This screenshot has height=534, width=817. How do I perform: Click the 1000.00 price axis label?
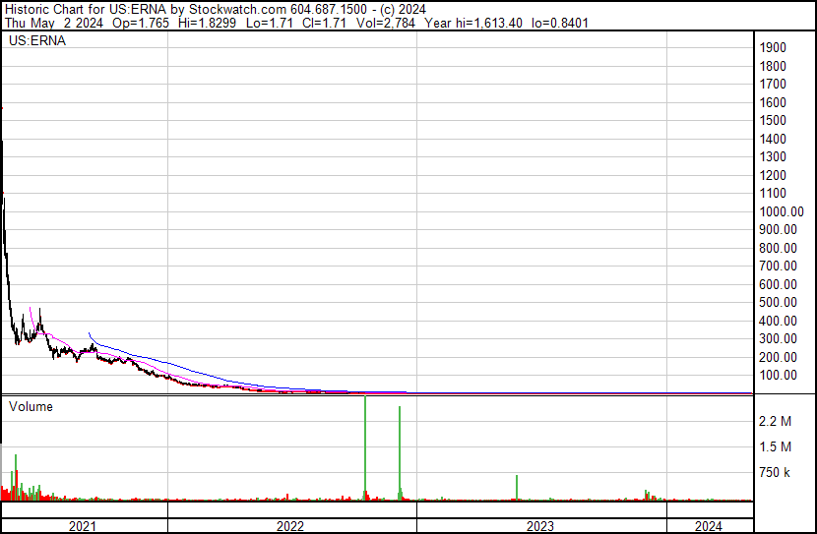coord(782,211)
